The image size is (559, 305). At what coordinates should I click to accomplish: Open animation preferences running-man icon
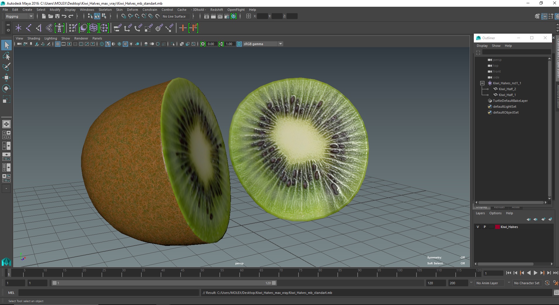[555, 283]
